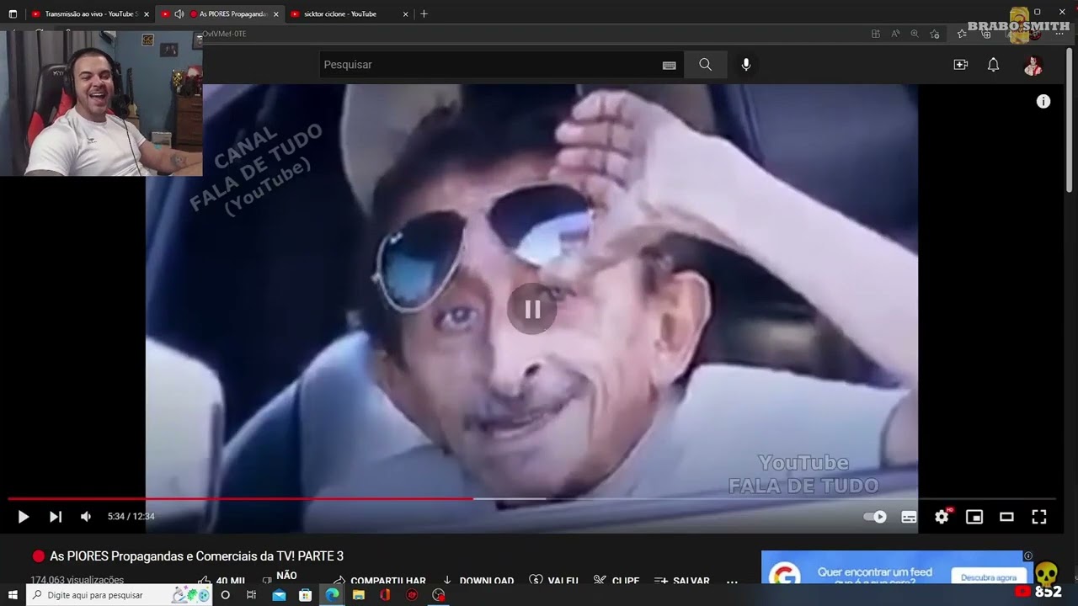Click the CLIPE button

[x=616, y=581]
